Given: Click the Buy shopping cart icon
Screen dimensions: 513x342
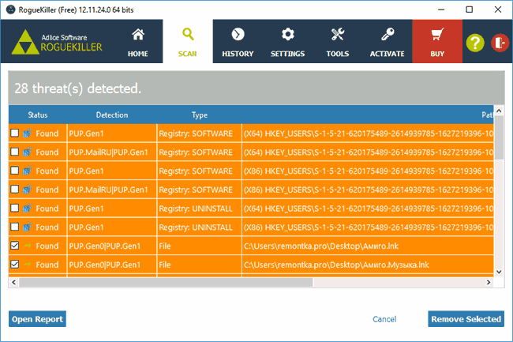Looking at the screenshot, I should (437, 35).
